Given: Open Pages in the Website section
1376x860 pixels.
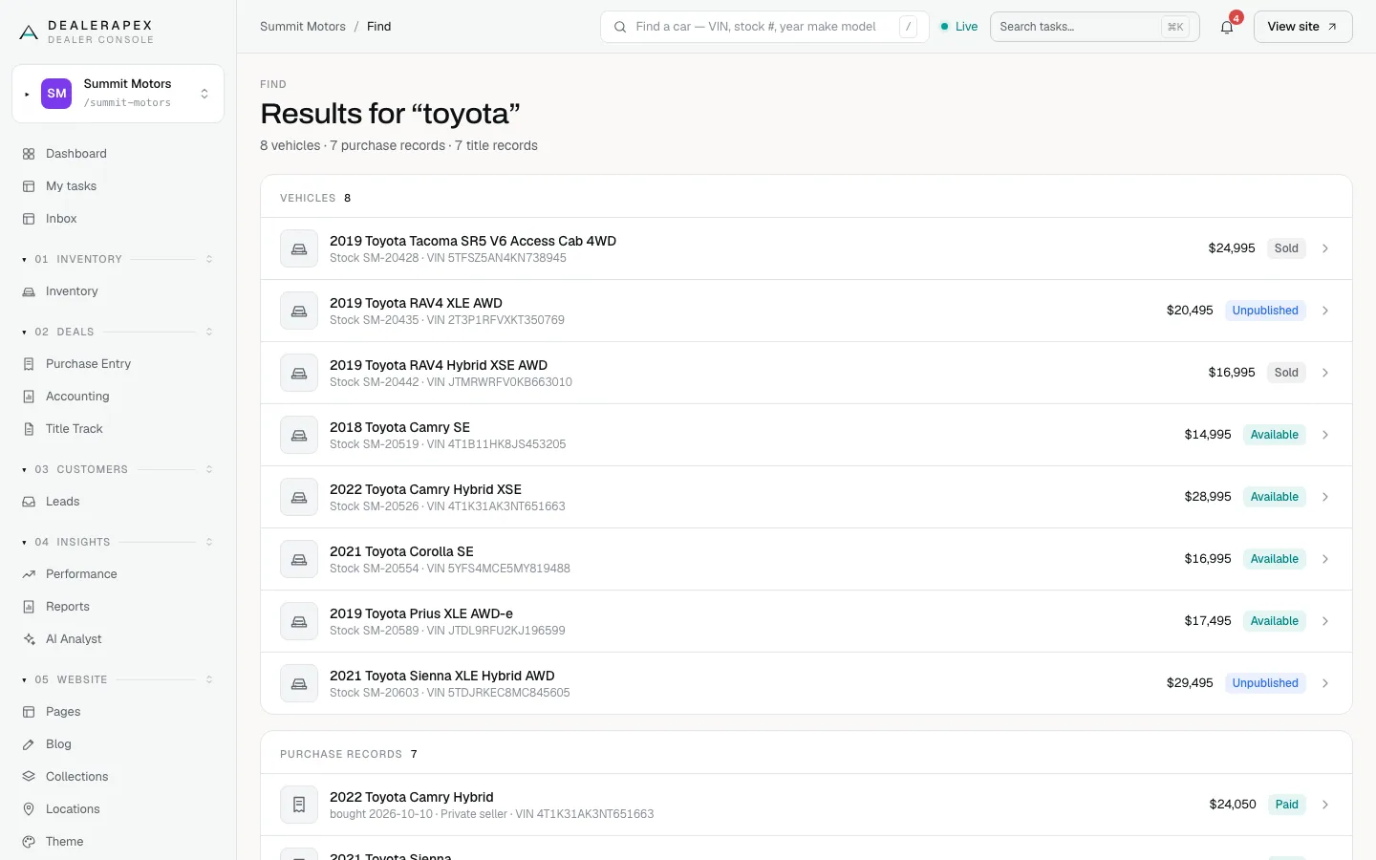Looking at the screenshot, I should pos(118,712).
